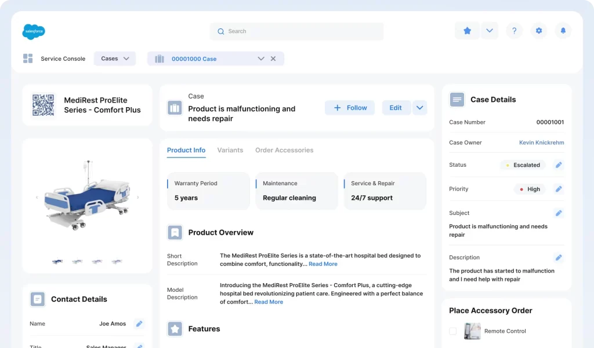Edit the contact Name field
The width and height of the screenshot is (594, 348).
(x=139, y=324)
